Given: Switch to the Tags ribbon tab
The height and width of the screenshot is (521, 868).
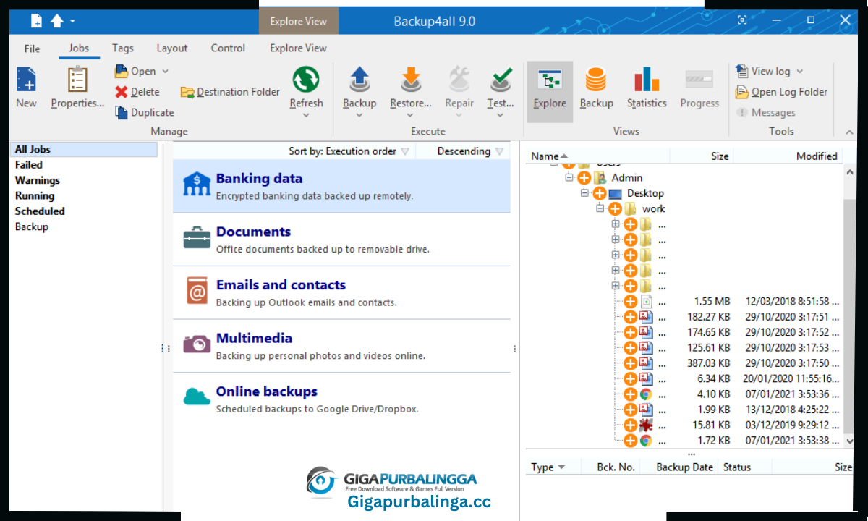Looking at the screenshot, I should click(123, 48).
